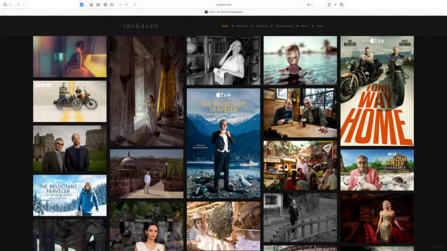Expand the More menu

[305, 26]
